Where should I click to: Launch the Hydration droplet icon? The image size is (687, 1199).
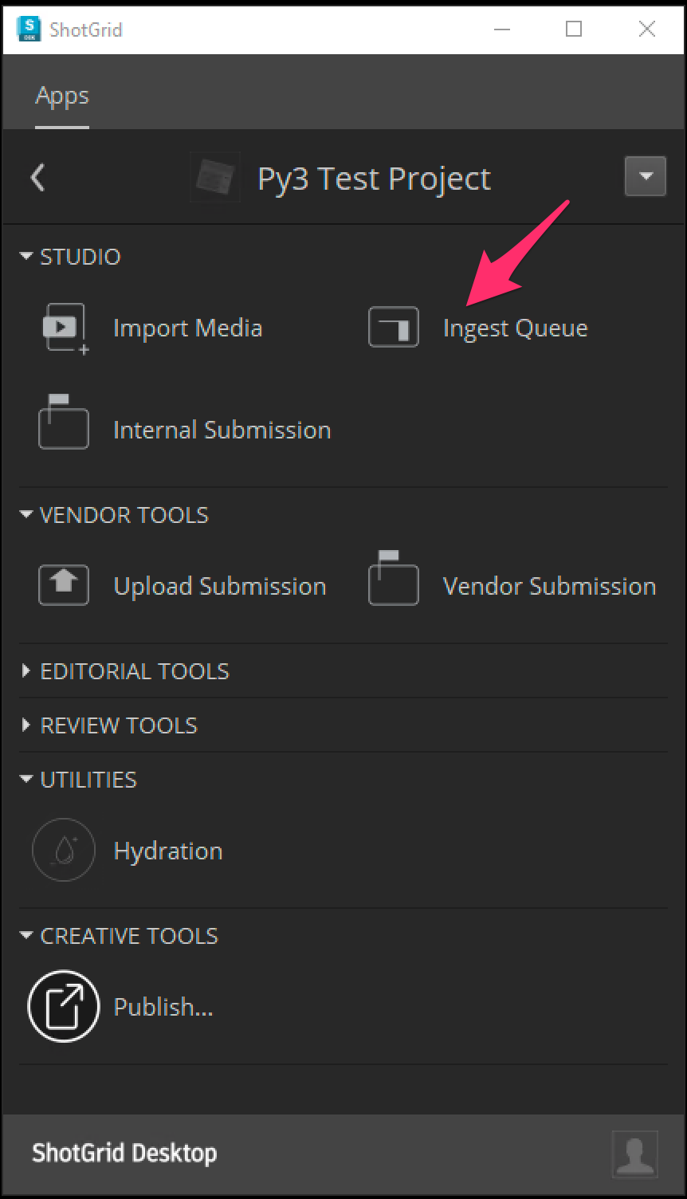pos(64,851)
